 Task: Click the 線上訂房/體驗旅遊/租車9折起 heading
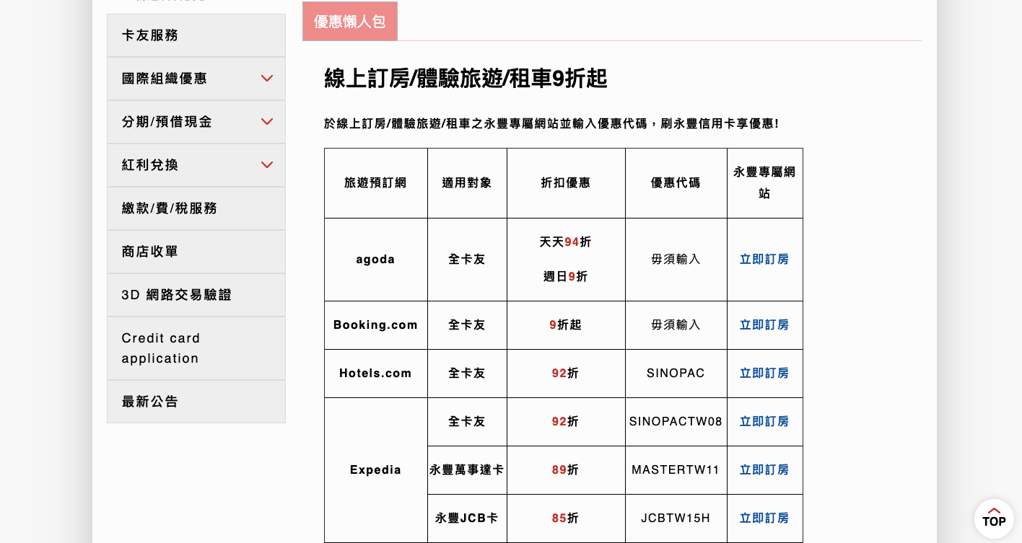coord(466,78)
